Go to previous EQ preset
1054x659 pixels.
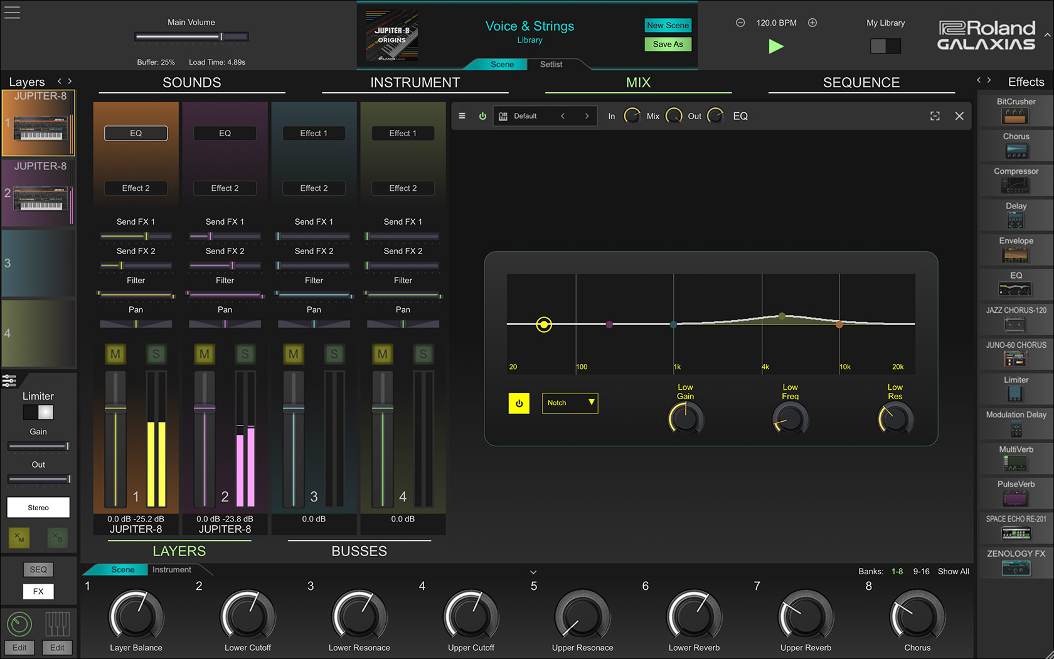pyautogui.click(x=563, y=116)
